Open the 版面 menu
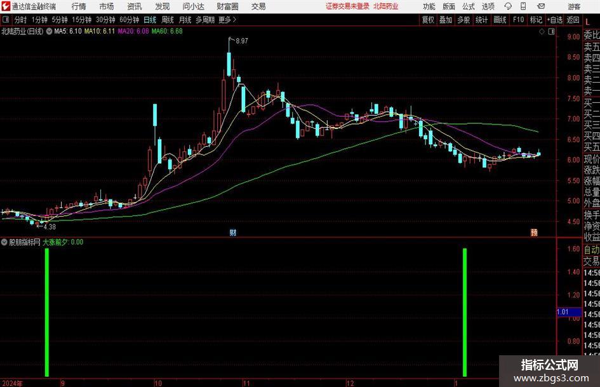The height and width of the screenshot is (387, 600). click(x=448, y=6)
